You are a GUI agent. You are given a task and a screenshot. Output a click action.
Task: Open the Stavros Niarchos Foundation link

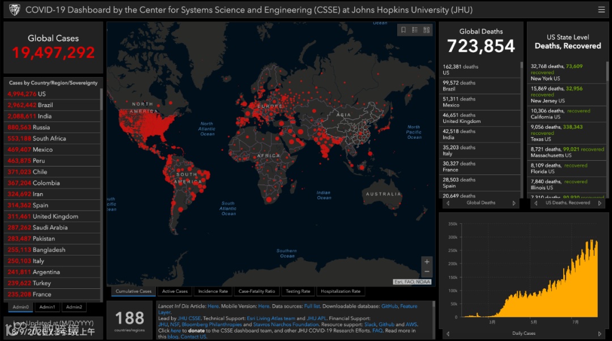click(x=286, y=324)
